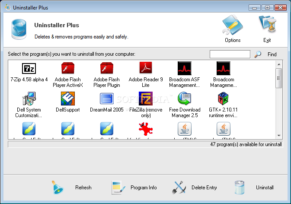Click the Refresh bell icon
291x204 pixels.
(x=58, y=188)
